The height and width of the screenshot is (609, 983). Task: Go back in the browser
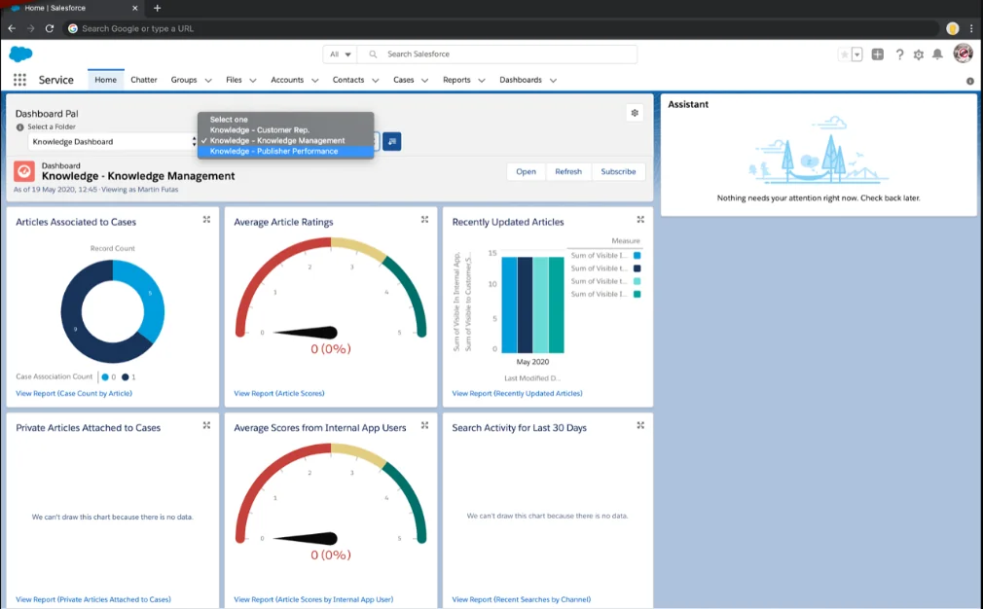(12, 28)
